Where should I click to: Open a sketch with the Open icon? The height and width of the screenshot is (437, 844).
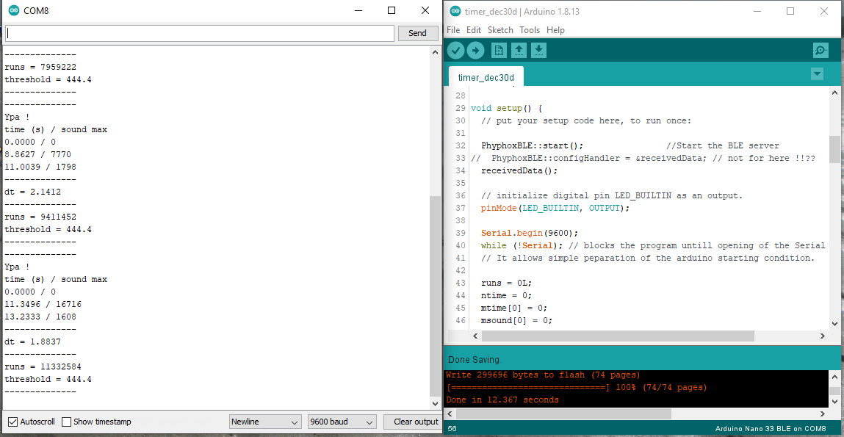tap(519, 50)
